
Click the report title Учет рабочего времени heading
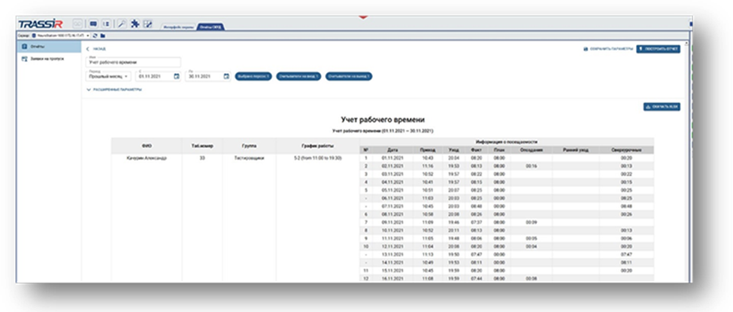(383, 120)
